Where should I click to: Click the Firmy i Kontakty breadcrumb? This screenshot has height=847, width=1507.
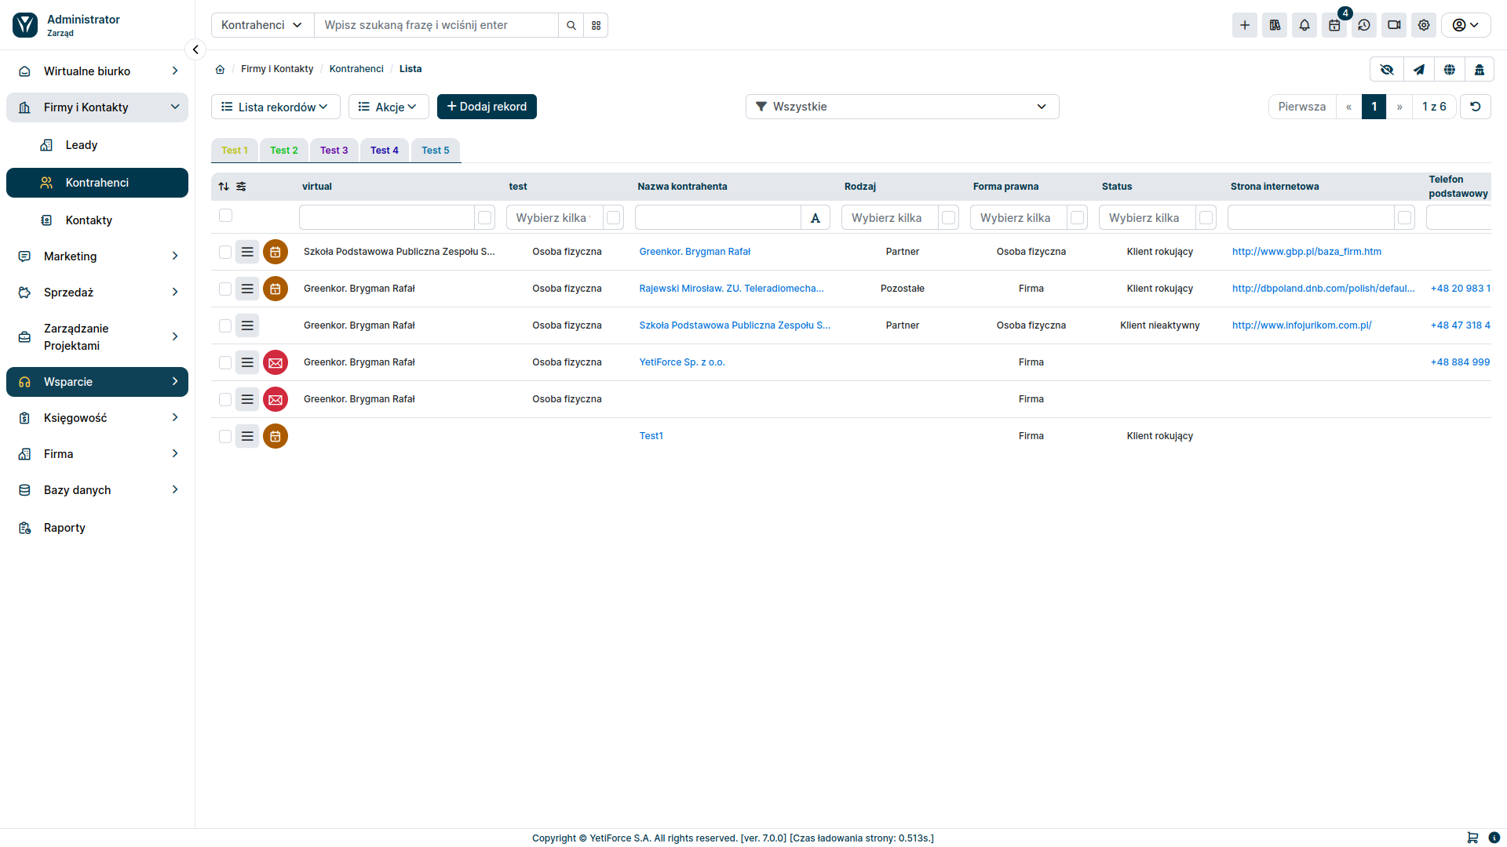pos(277,69)
